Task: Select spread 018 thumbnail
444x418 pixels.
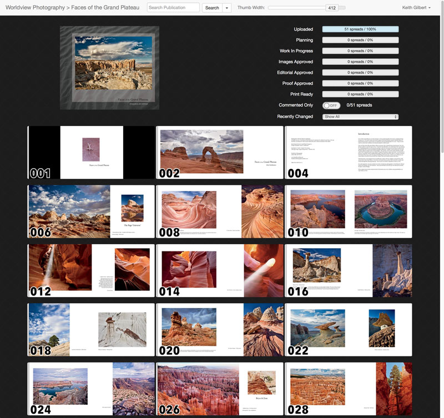Action: coord(91,330)
